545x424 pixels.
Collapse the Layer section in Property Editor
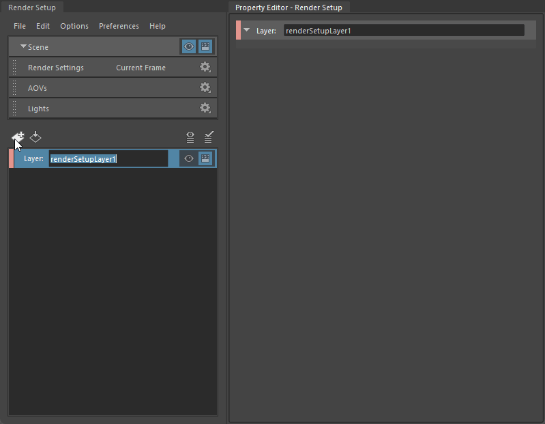tap(247, 31)
